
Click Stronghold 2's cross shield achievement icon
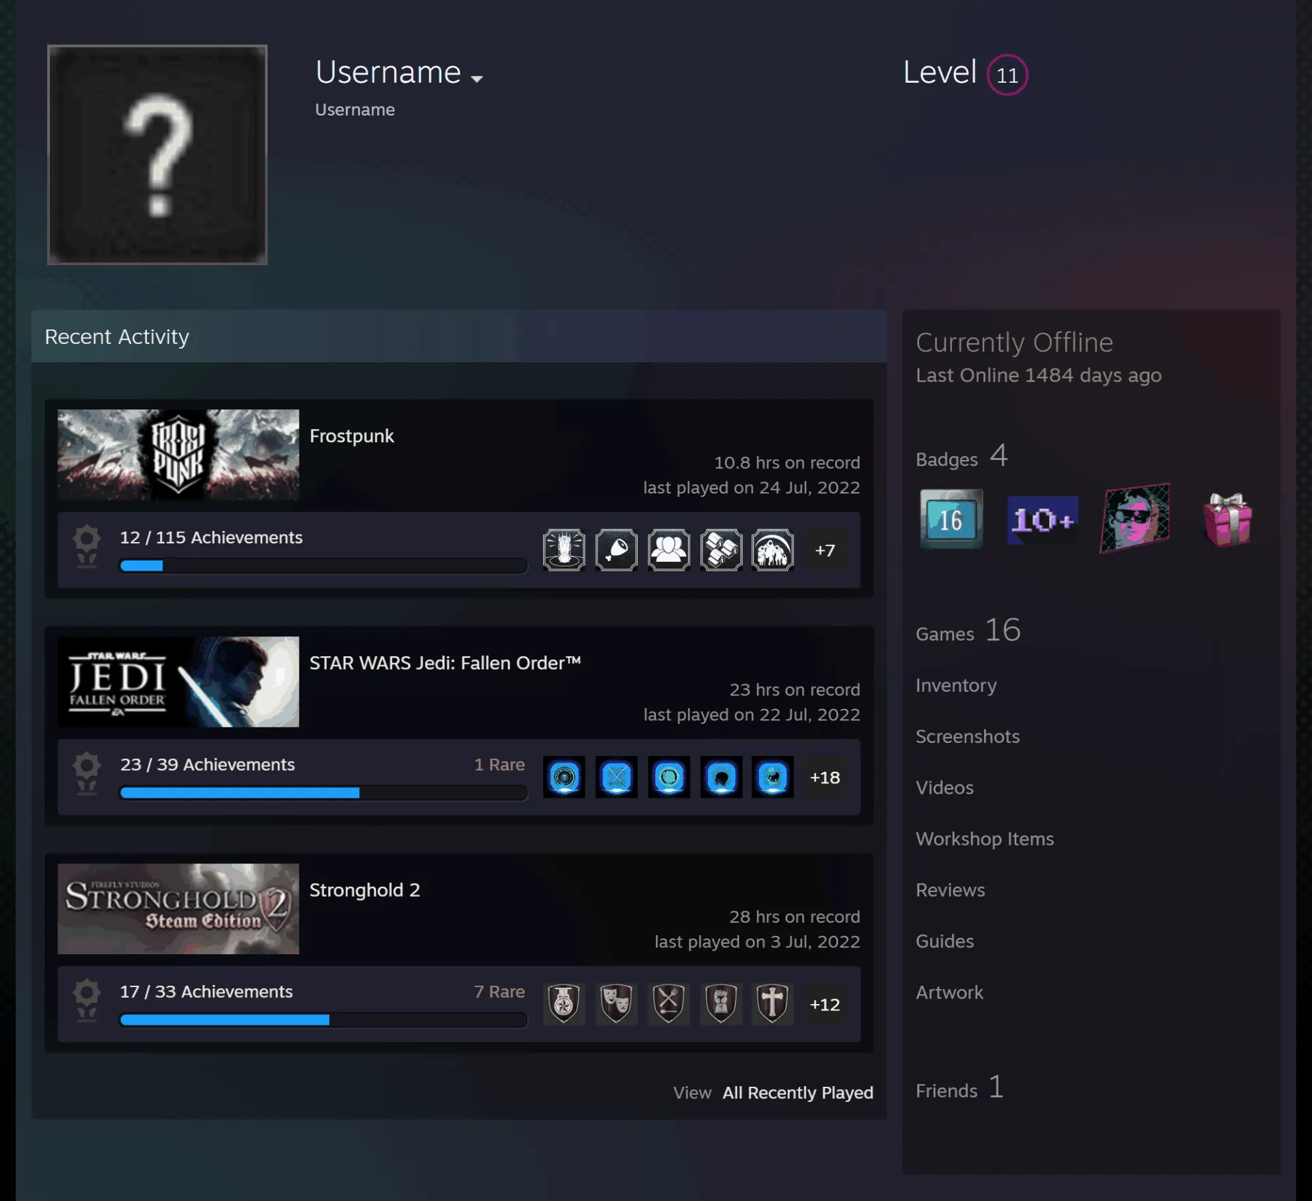tap(773, 1003)
